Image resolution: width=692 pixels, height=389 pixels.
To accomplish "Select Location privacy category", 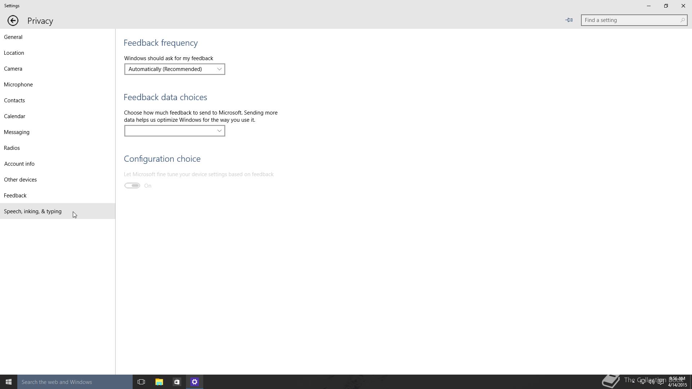I will [58, 53].
